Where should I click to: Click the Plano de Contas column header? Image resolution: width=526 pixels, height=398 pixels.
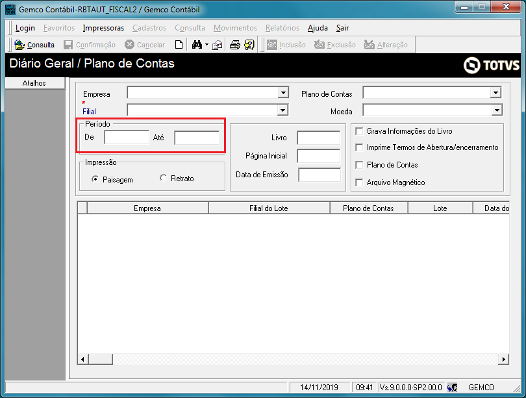tap(369, 208)
